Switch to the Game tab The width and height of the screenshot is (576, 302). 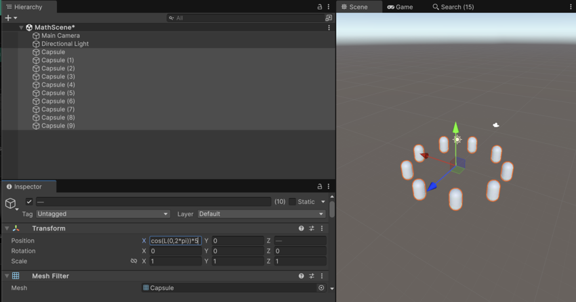point(400,7)
